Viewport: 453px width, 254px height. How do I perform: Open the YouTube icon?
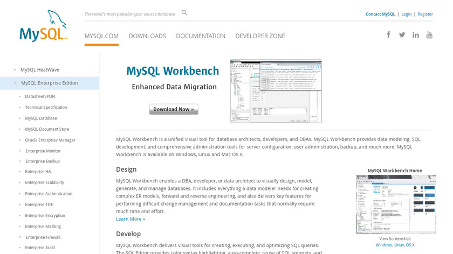pyautogui.click(x=429, y=35)
